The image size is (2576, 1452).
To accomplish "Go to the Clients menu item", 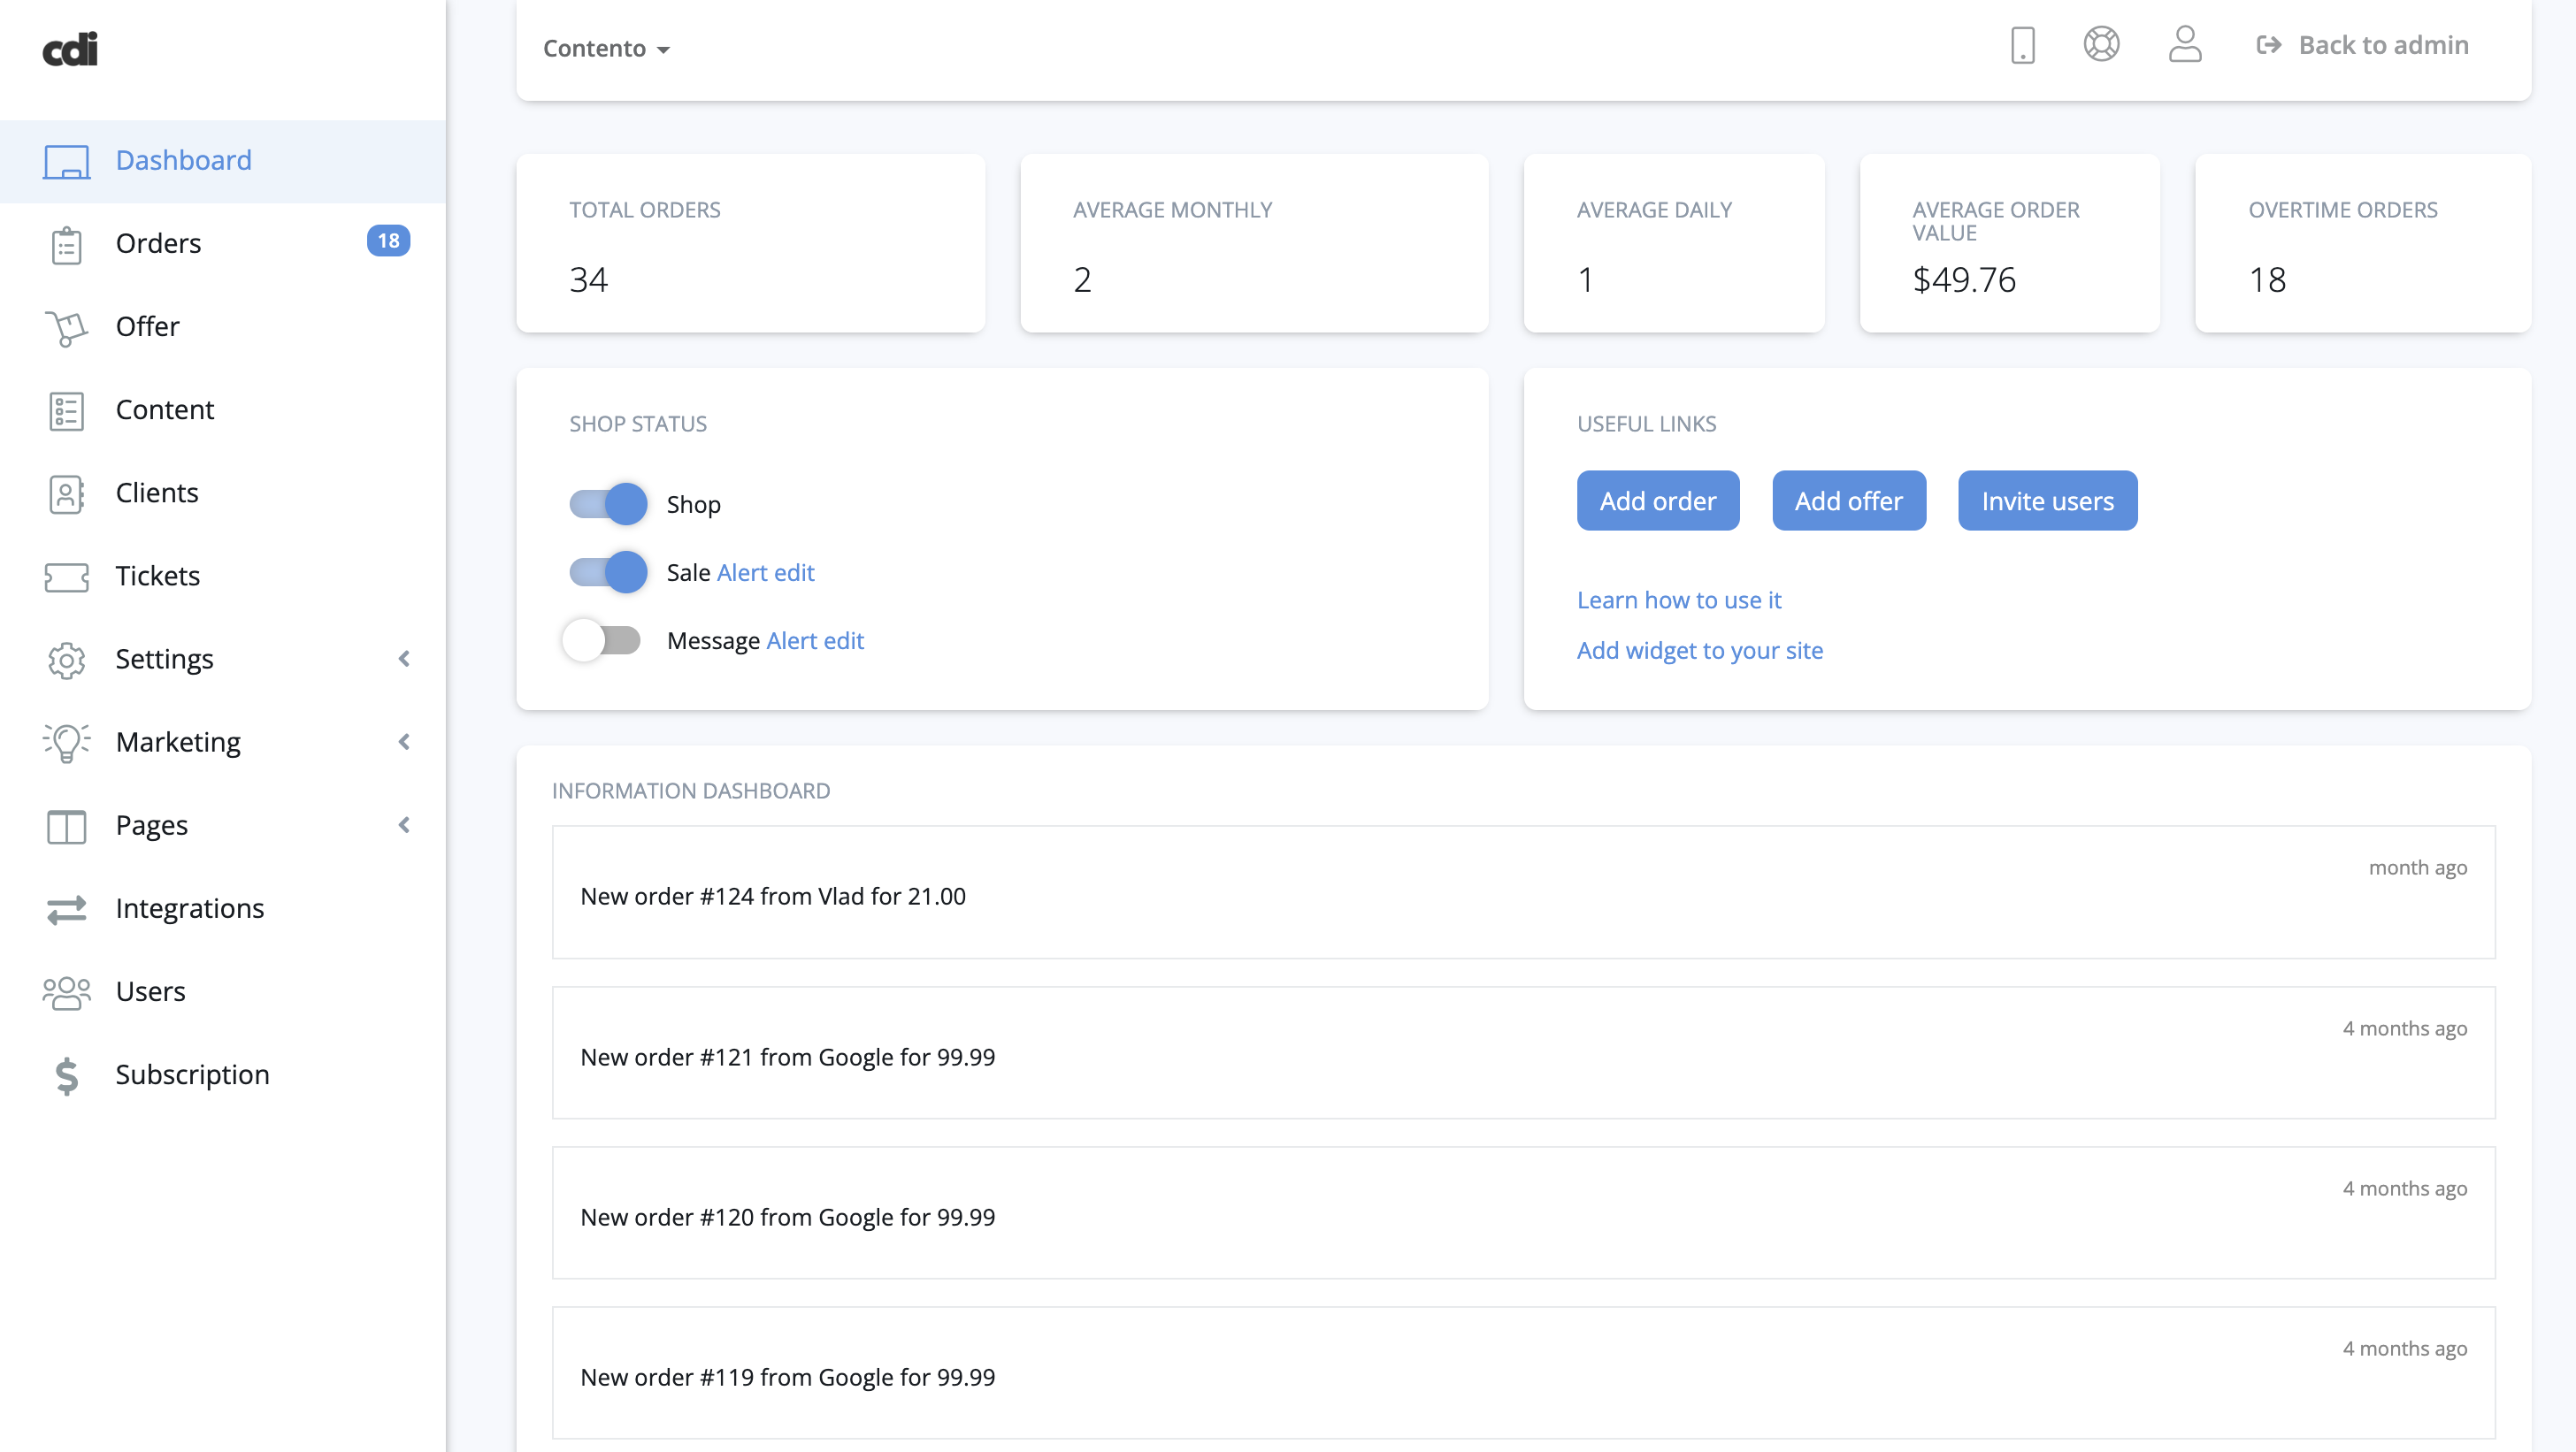I will pyautogui.click(x=157, y=493).
